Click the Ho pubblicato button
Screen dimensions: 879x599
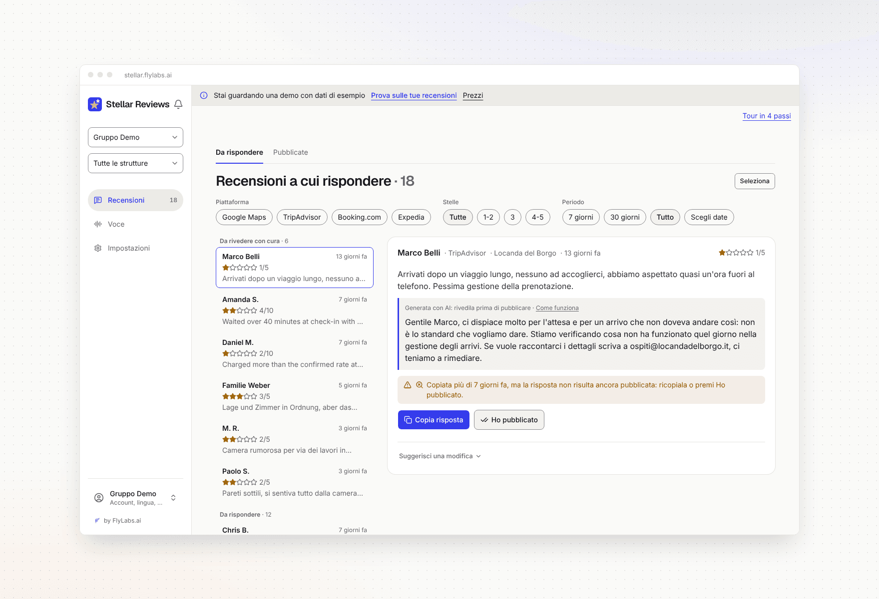pyautogui.click(x=509, y=420)
